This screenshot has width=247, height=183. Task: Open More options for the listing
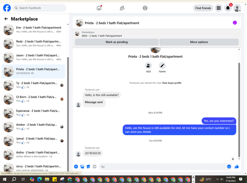(199, 42)
